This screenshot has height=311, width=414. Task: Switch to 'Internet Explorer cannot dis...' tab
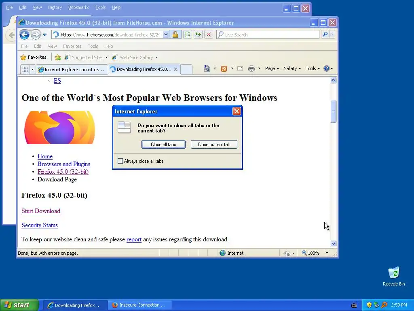[x=72, y=69]
